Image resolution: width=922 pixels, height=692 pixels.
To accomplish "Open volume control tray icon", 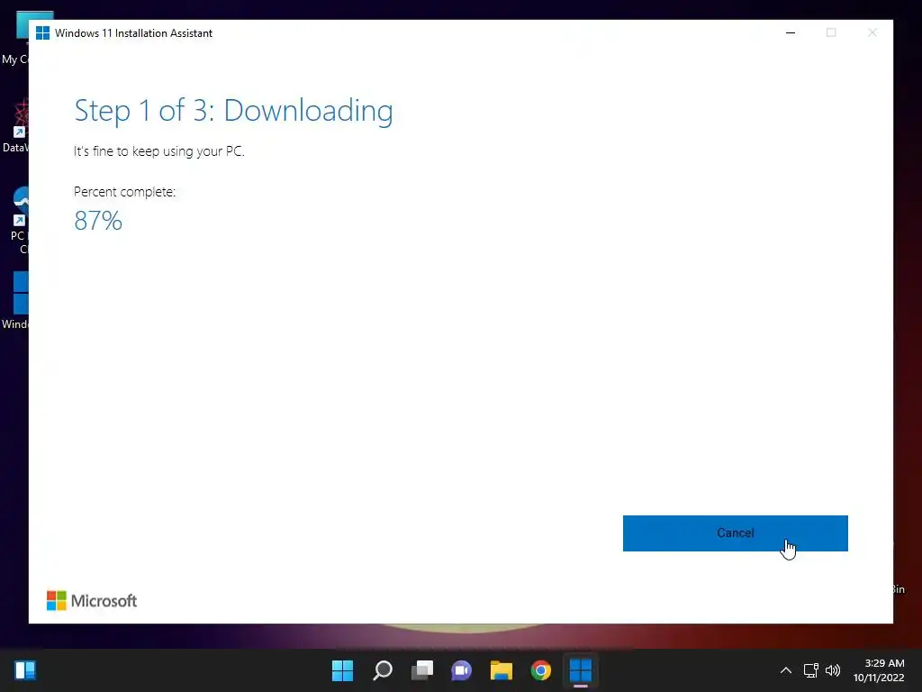I will point(833,670).
